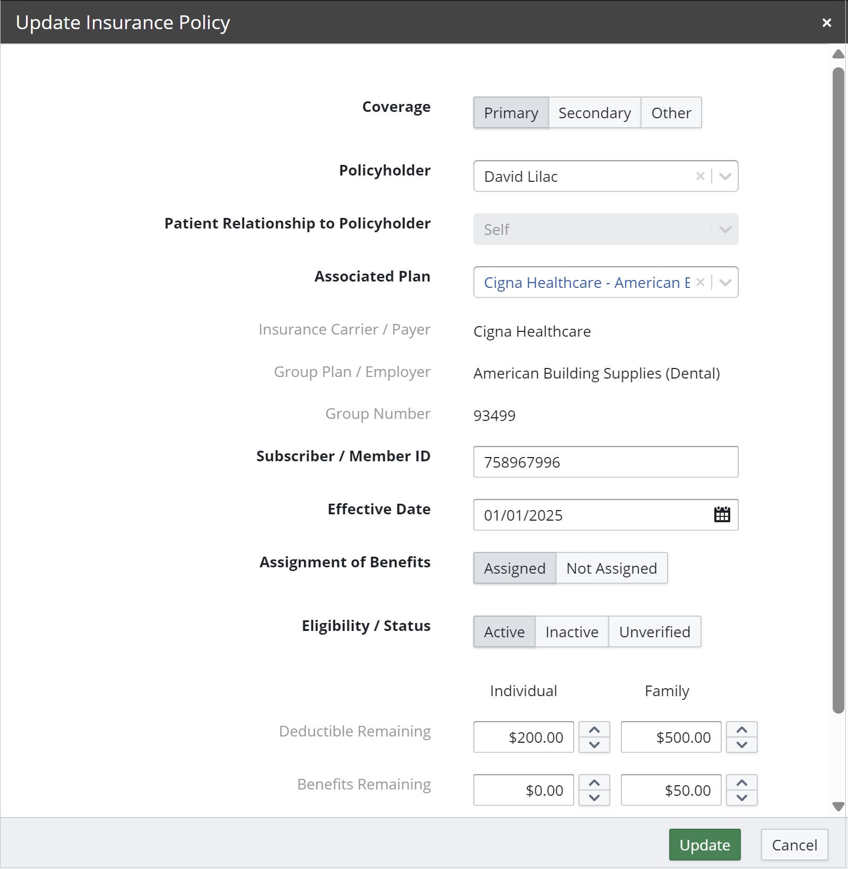Open the Effective Date calendar picker icon
This screenshot has width=848, height=869.
click(722, 515)
